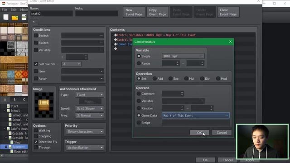290x163 pixels.
Task: Select the Basement map in tree
Action: 19,147
